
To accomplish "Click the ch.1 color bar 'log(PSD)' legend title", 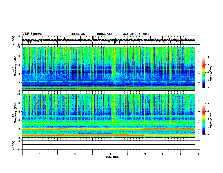I will pos(211,74).
